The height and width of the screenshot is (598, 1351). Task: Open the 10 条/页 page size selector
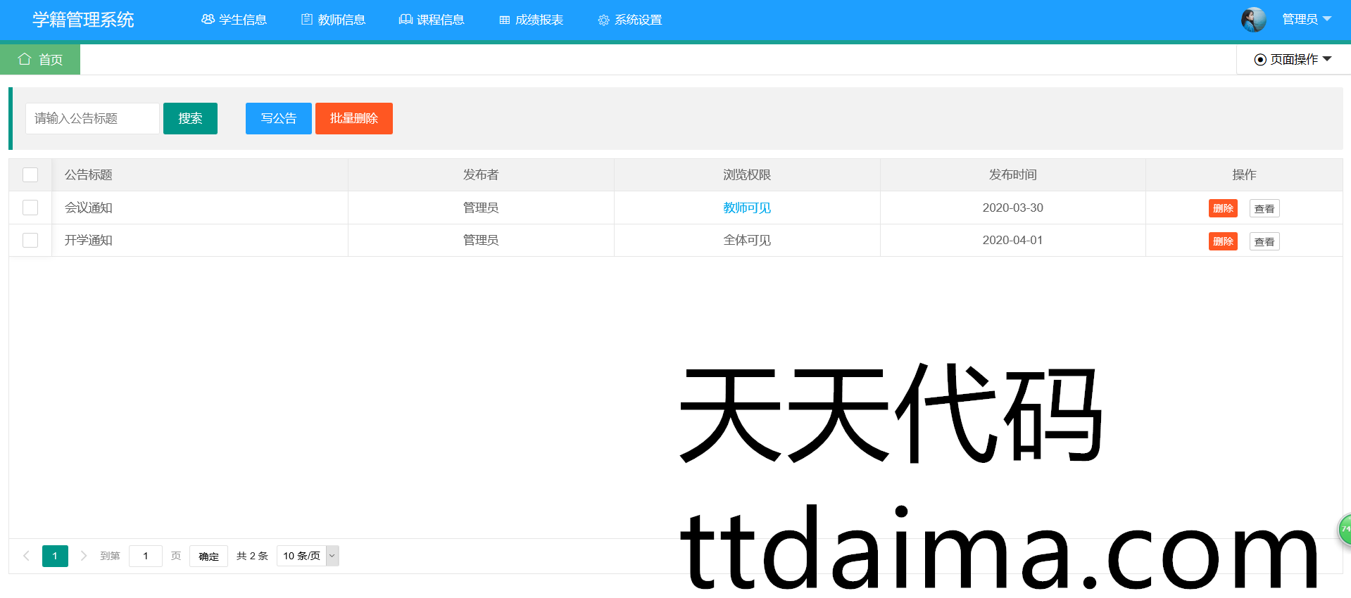[x=308, y=556]
